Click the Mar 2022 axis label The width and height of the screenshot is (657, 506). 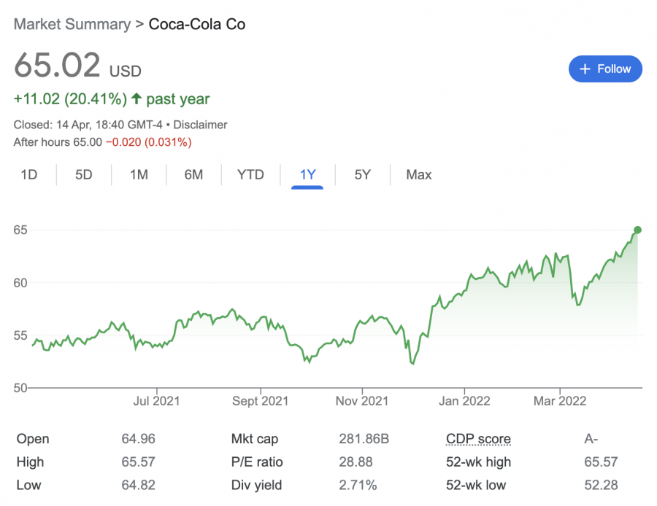(560, 401)
